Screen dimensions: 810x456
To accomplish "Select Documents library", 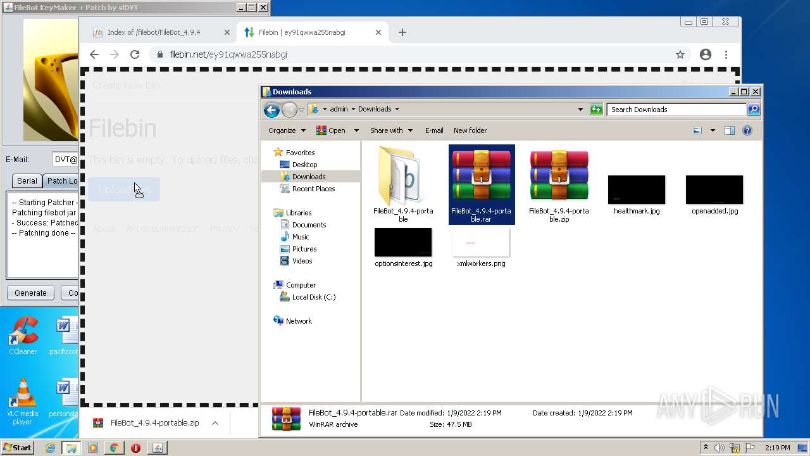I will tap(309, 225).
